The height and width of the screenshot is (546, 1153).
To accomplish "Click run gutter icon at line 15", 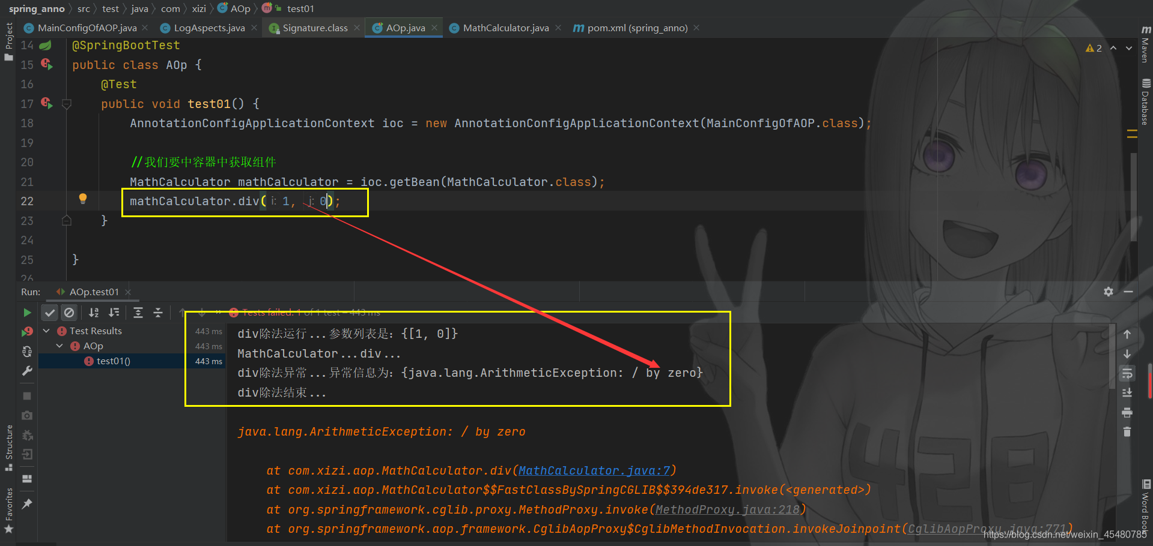I will (46, 64).
